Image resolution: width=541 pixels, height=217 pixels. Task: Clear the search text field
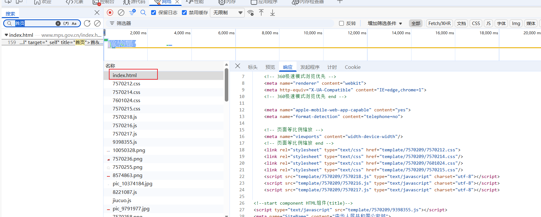pyautogui.click(x=58, y=23)
